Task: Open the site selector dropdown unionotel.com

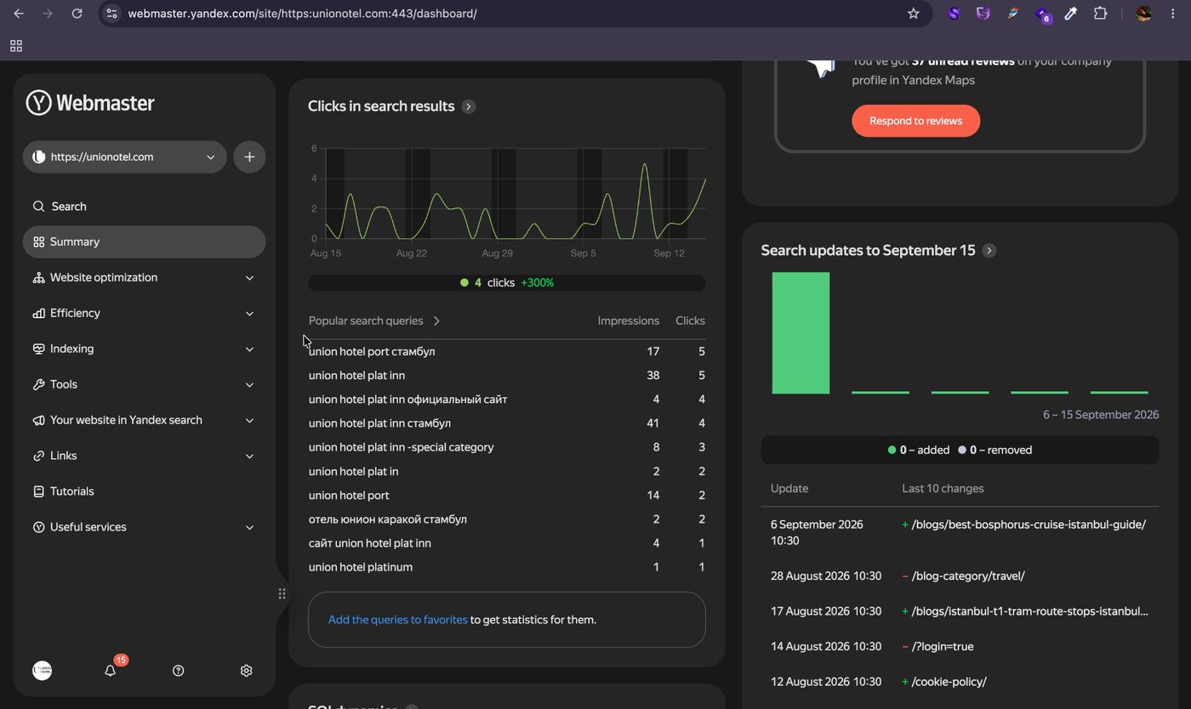Action: [x=124, y=157]
